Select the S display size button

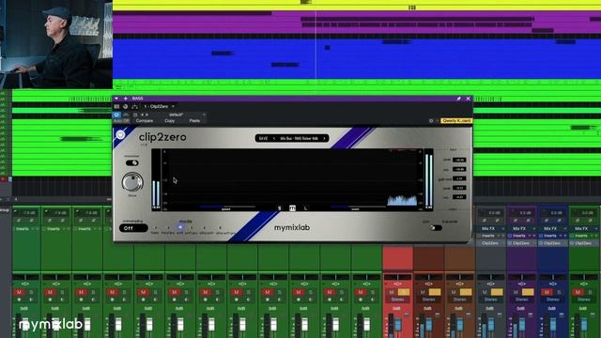pyautogui.click(x=280, y=208)
